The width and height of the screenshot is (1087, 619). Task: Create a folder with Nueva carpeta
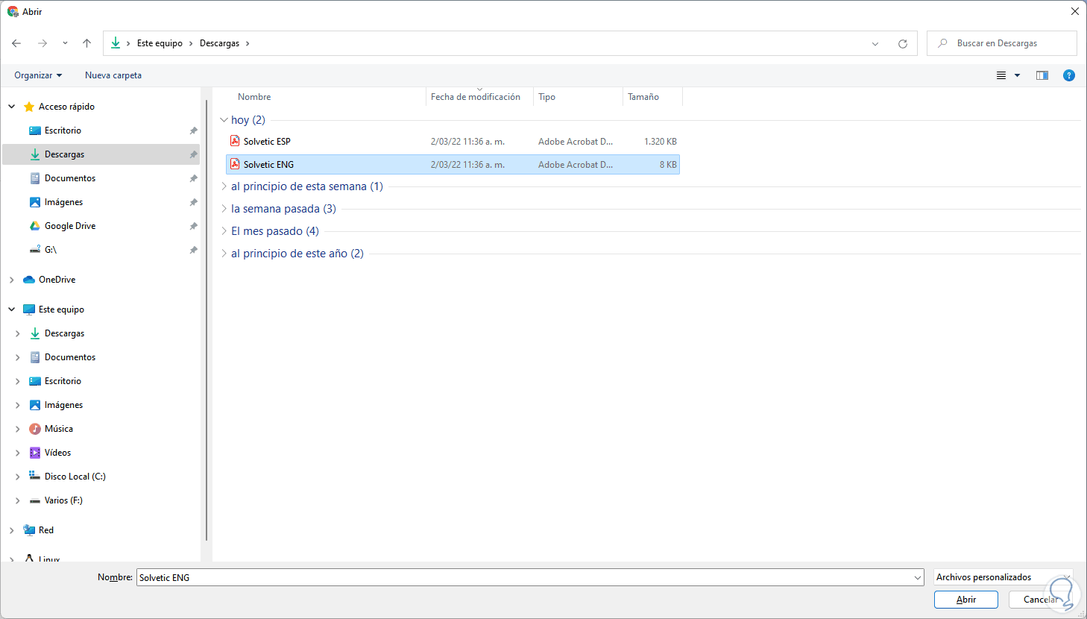[x=113, y=75]
